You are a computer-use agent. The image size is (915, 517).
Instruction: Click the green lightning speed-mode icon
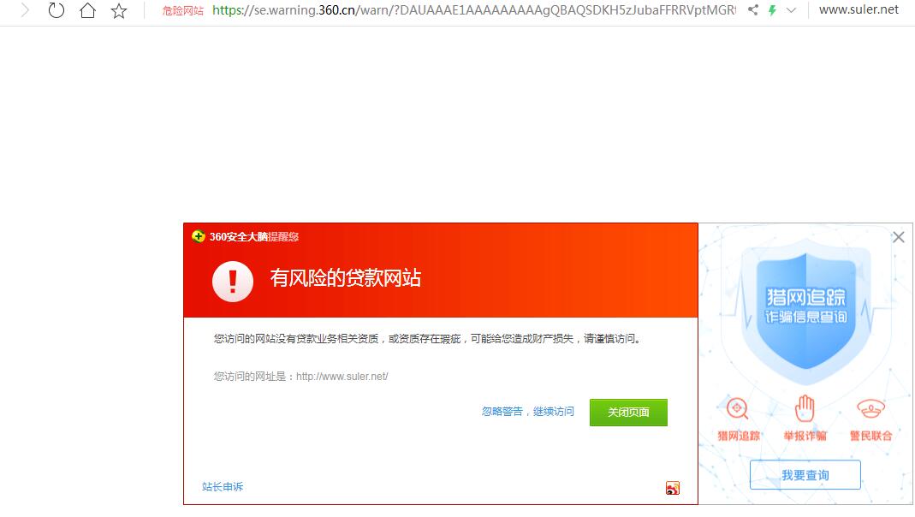coord(772,10)
